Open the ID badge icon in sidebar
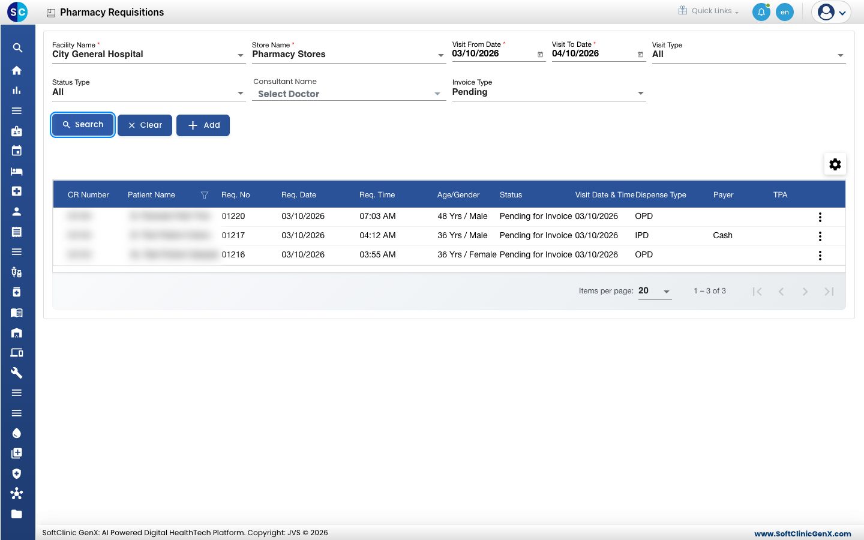The height and width of the screenshot is (540, 864). coord(17,131)
